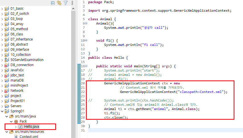Click the project folder icon below Network
Image resolution: width=243 pixels, height=138 pixels.
pyautogui.click(x=7, y=96)
